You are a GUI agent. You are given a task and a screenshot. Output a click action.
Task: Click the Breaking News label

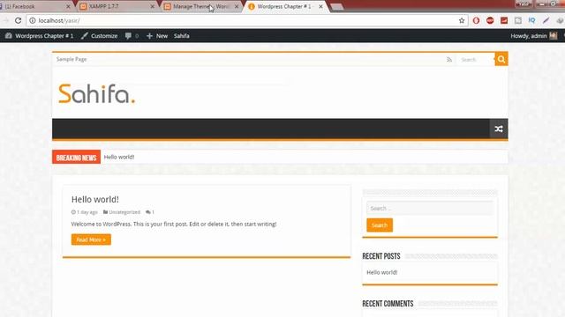point(77,158)
